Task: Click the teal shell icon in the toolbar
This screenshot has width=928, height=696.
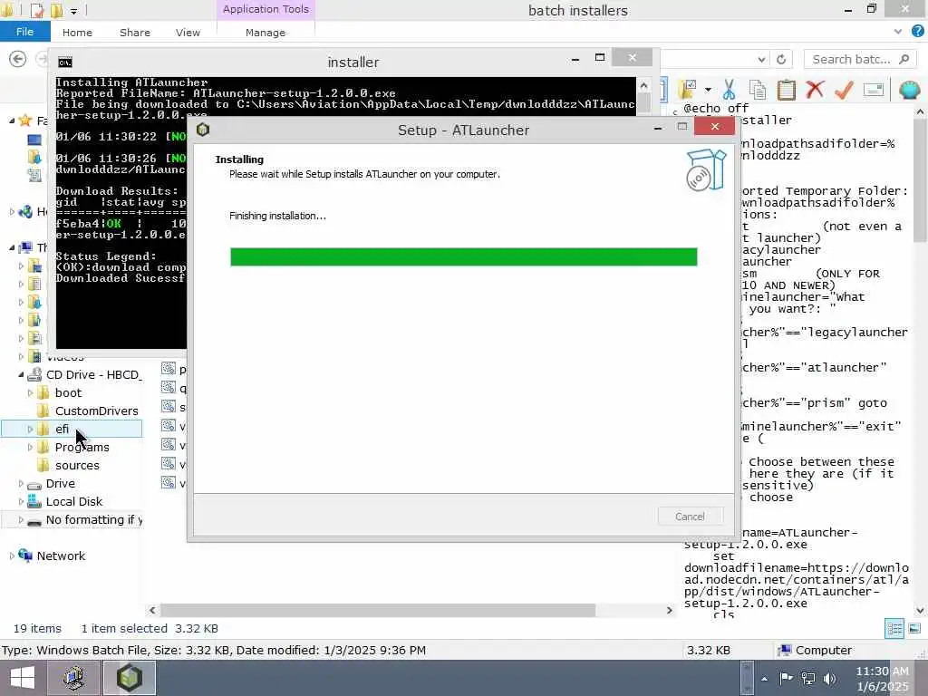Action: pyautogui.click(x=909, y=90)
